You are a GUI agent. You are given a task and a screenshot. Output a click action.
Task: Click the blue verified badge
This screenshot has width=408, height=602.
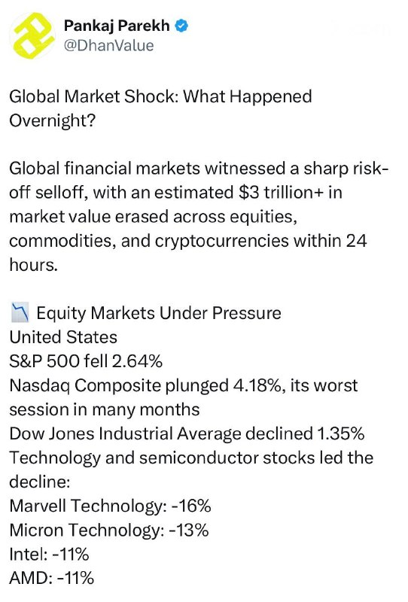point(181,26)
